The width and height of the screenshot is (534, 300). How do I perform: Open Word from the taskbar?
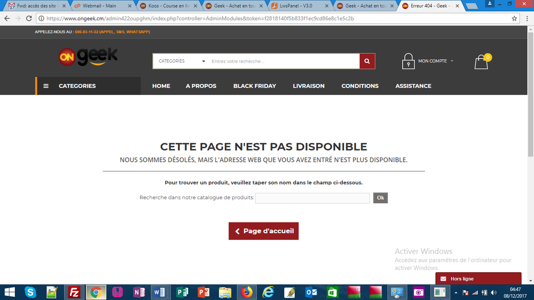click(x=159, y=292)
